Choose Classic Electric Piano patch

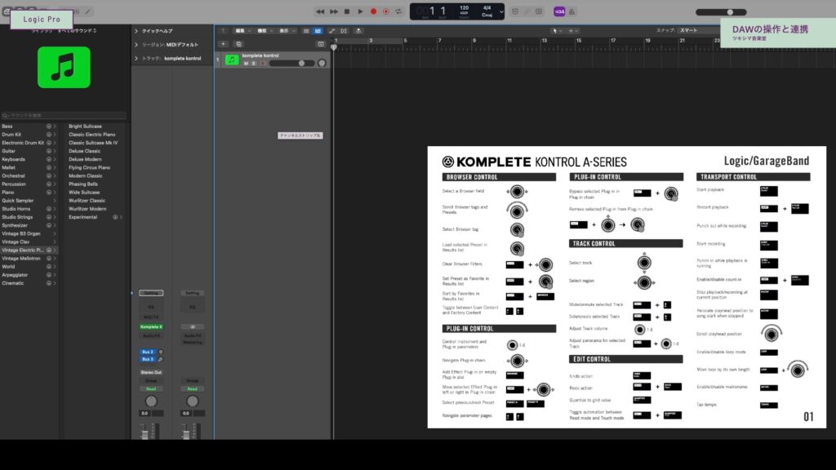point(91,135)
